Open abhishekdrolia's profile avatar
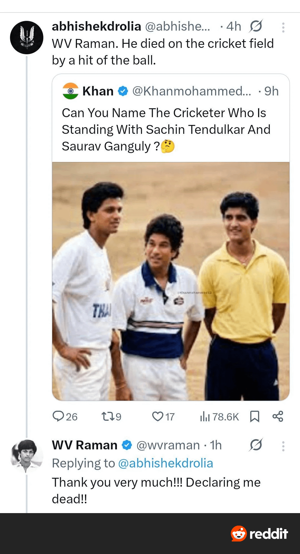Viewport: 300px width, 554px height. tap(27, 38)
